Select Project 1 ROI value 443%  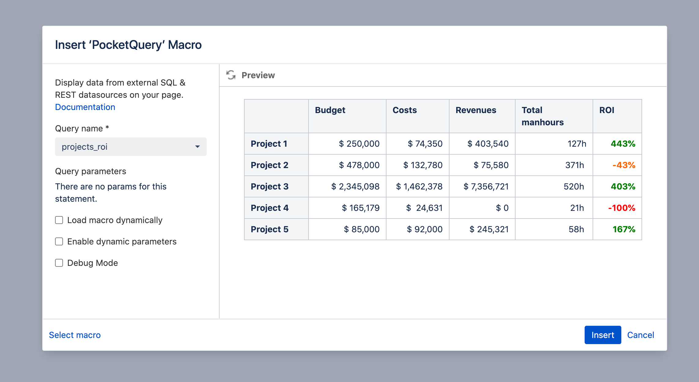point(623,144)
